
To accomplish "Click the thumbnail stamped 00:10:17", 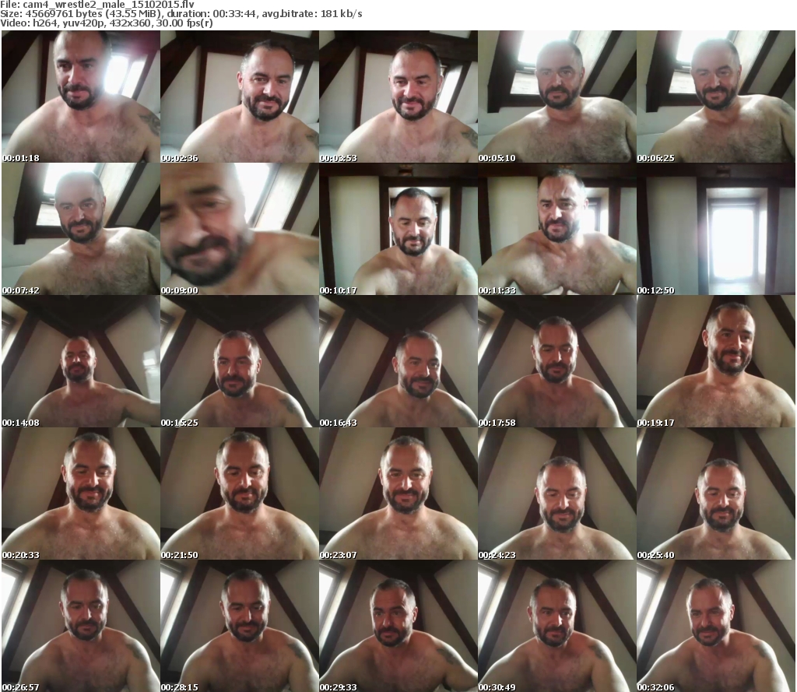I will coord(398,229).
